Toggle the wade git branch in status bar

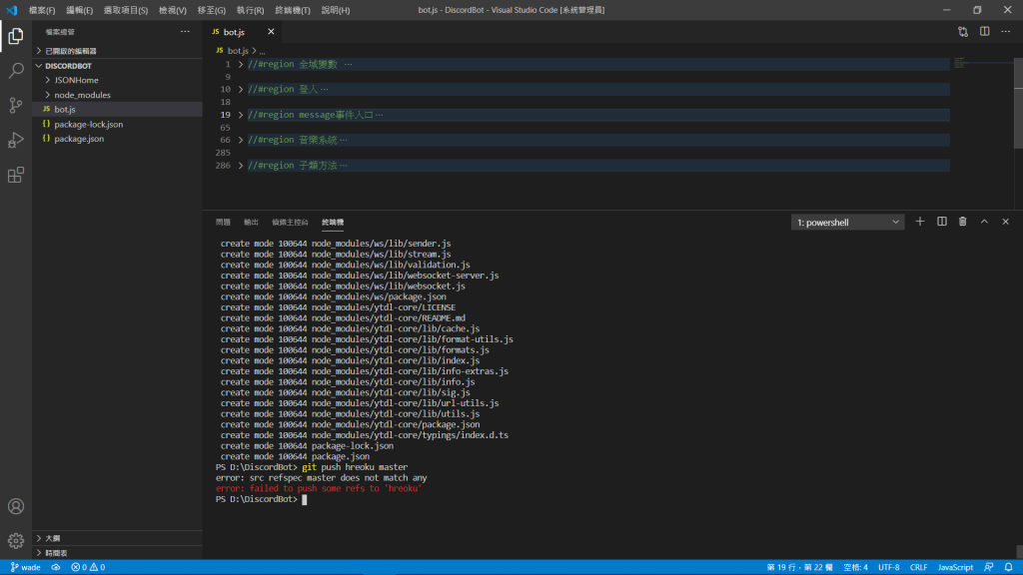pos(25,567)
